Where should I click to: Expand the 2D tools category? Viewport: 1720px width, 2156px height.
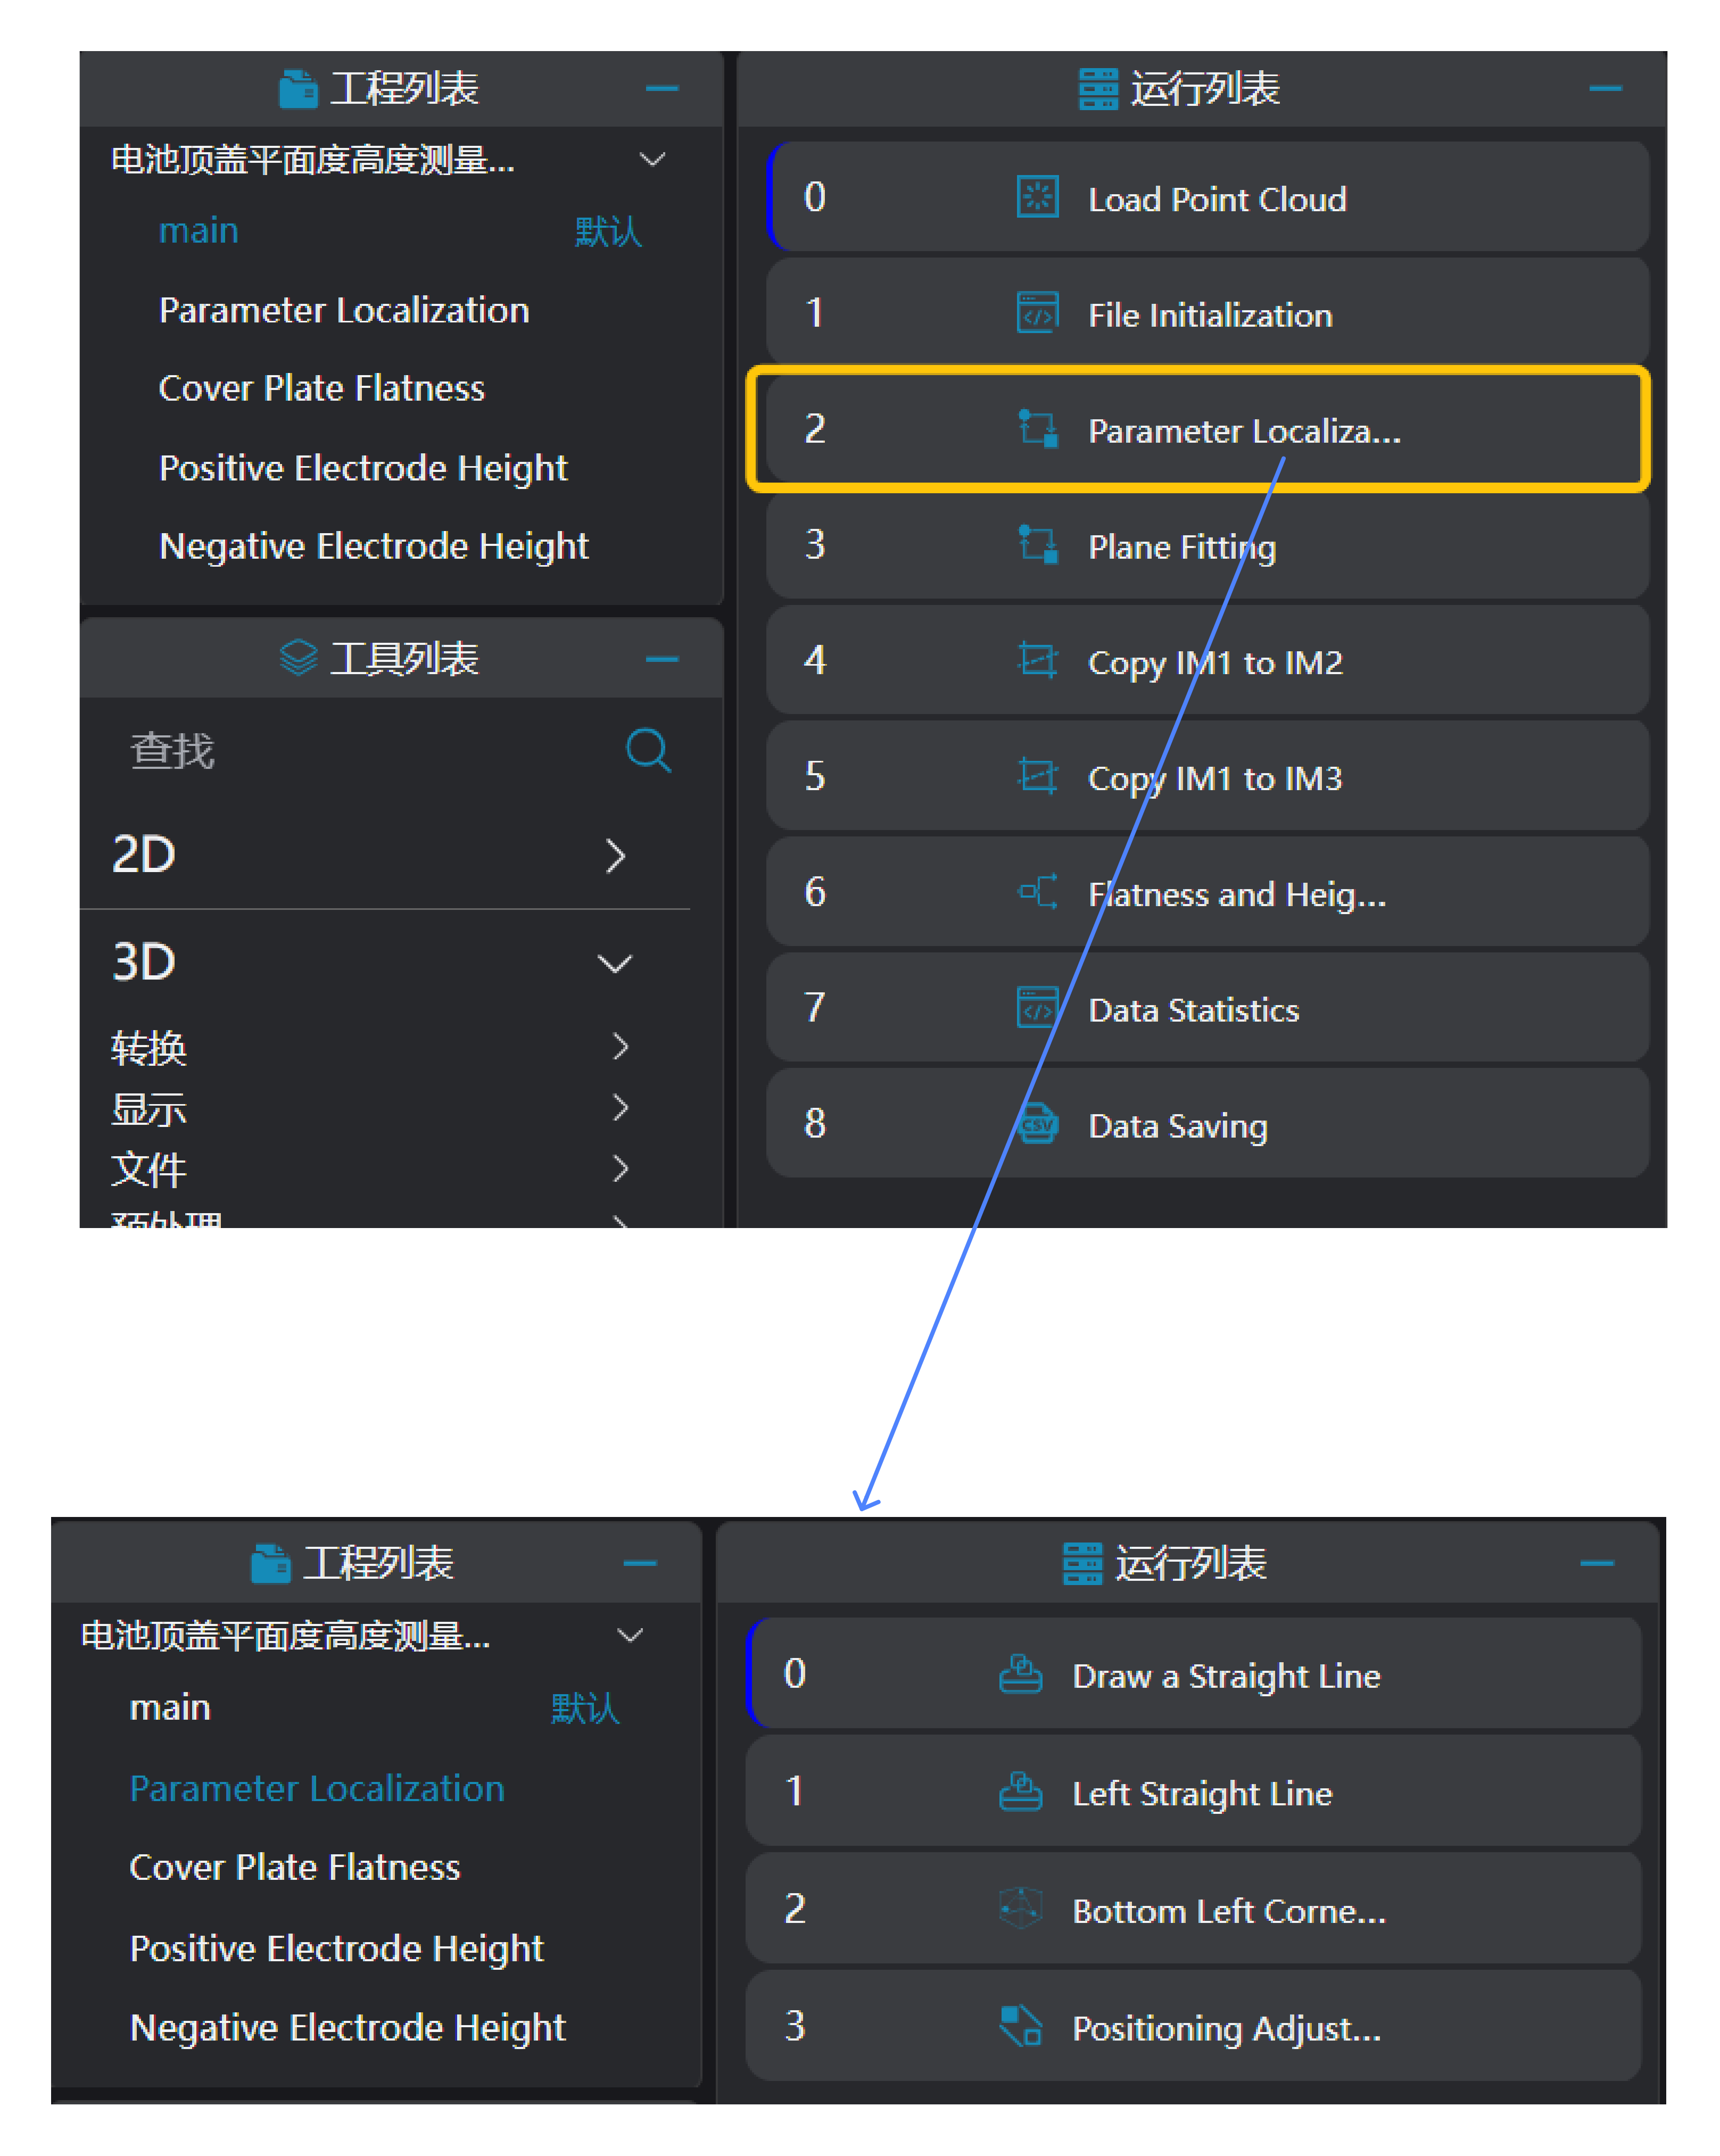coord(615,856)
